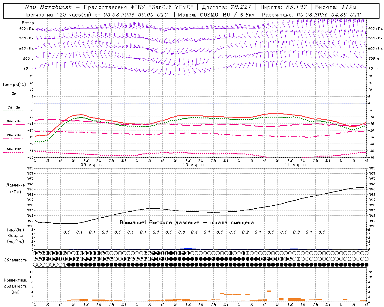Click the '(км)' convective height unit label
Image resolution: width=384 pixels, height=307 pixels.
(15, 292)
